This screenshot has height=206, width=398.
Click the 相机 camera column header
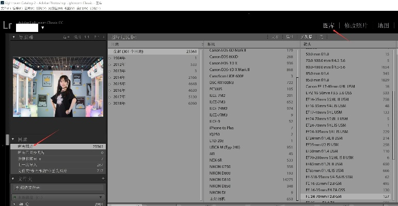click(252, 44)
